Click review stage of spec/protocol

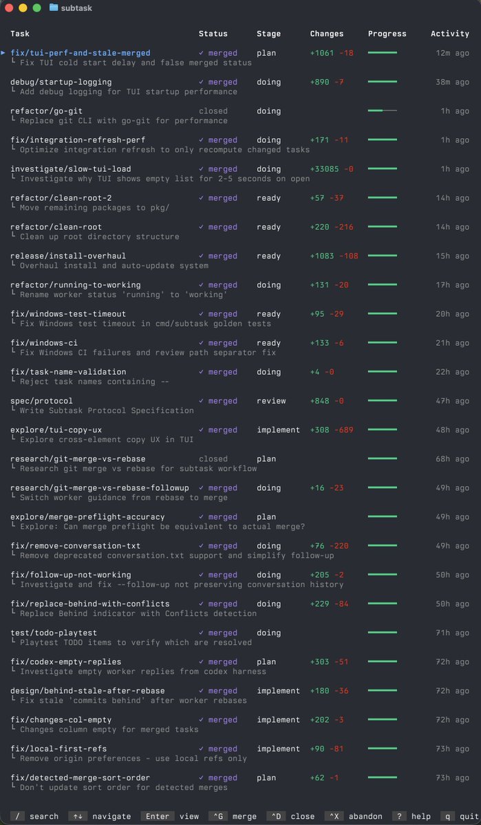(271, 401)
